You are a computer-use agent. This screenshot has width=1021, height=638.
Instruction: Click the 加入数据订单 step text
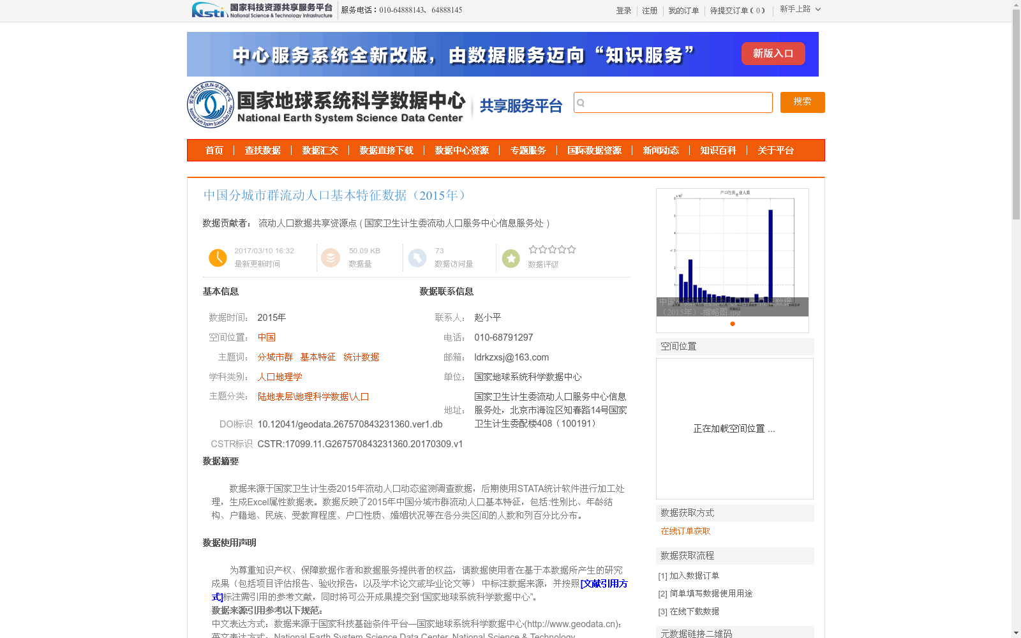coord(694,575)
